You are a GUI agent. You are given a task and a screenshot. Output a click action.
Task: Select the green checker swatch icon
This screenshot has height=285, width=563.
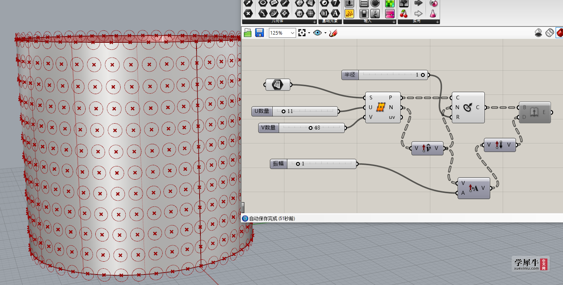[x=390, y=3]
